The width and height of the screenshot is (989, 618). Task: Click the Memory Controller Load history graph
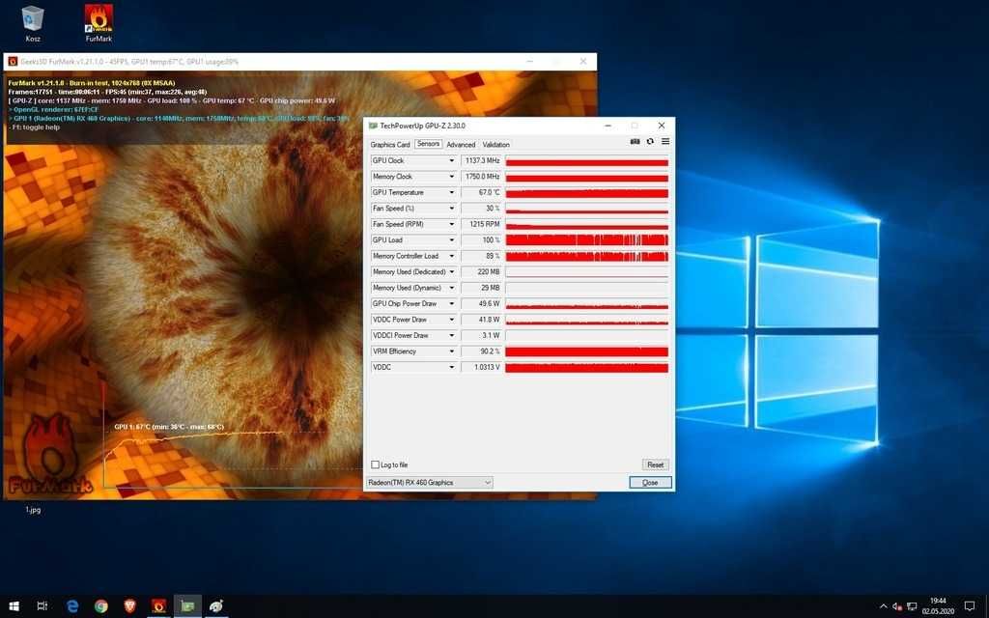[x=586, y=256]
